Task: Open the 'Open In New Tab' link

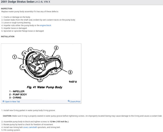Action: tap(12, 102)
